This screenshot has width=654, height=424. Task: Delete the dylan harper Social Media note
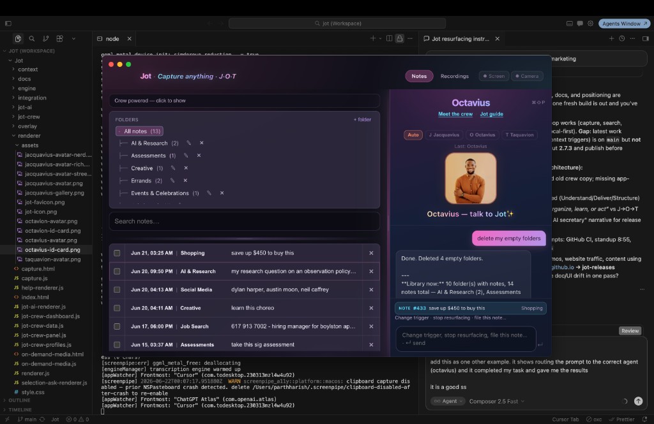(x=371, y=289)
